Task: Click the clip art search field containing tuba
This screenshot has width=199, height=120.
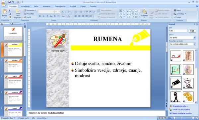Action: click(x=178, y=31)
